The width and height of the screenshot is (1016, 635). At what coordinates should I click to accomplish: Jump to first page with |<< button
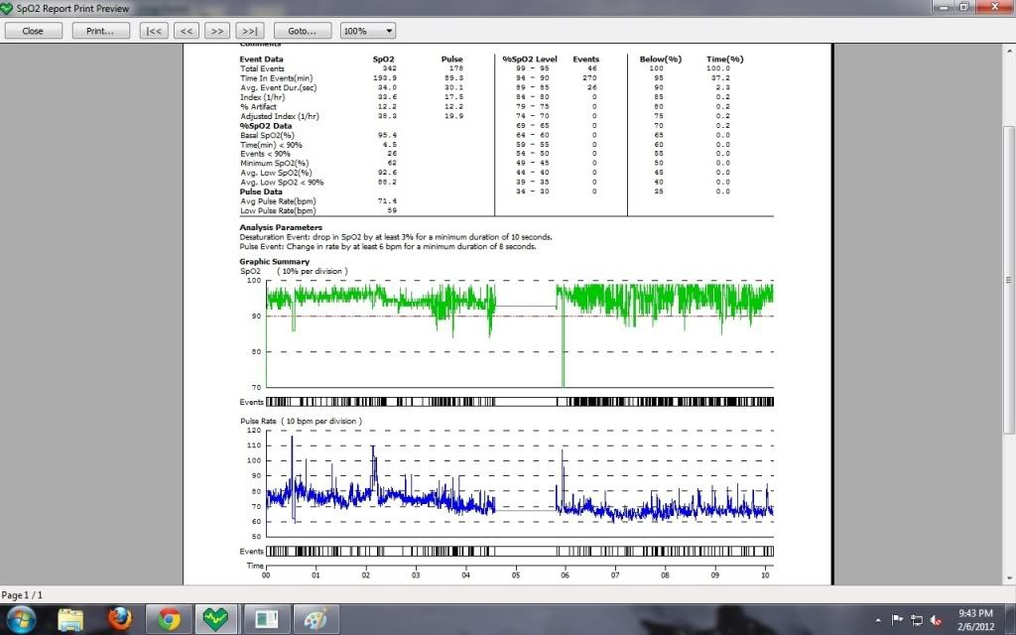tap(154, 31)
